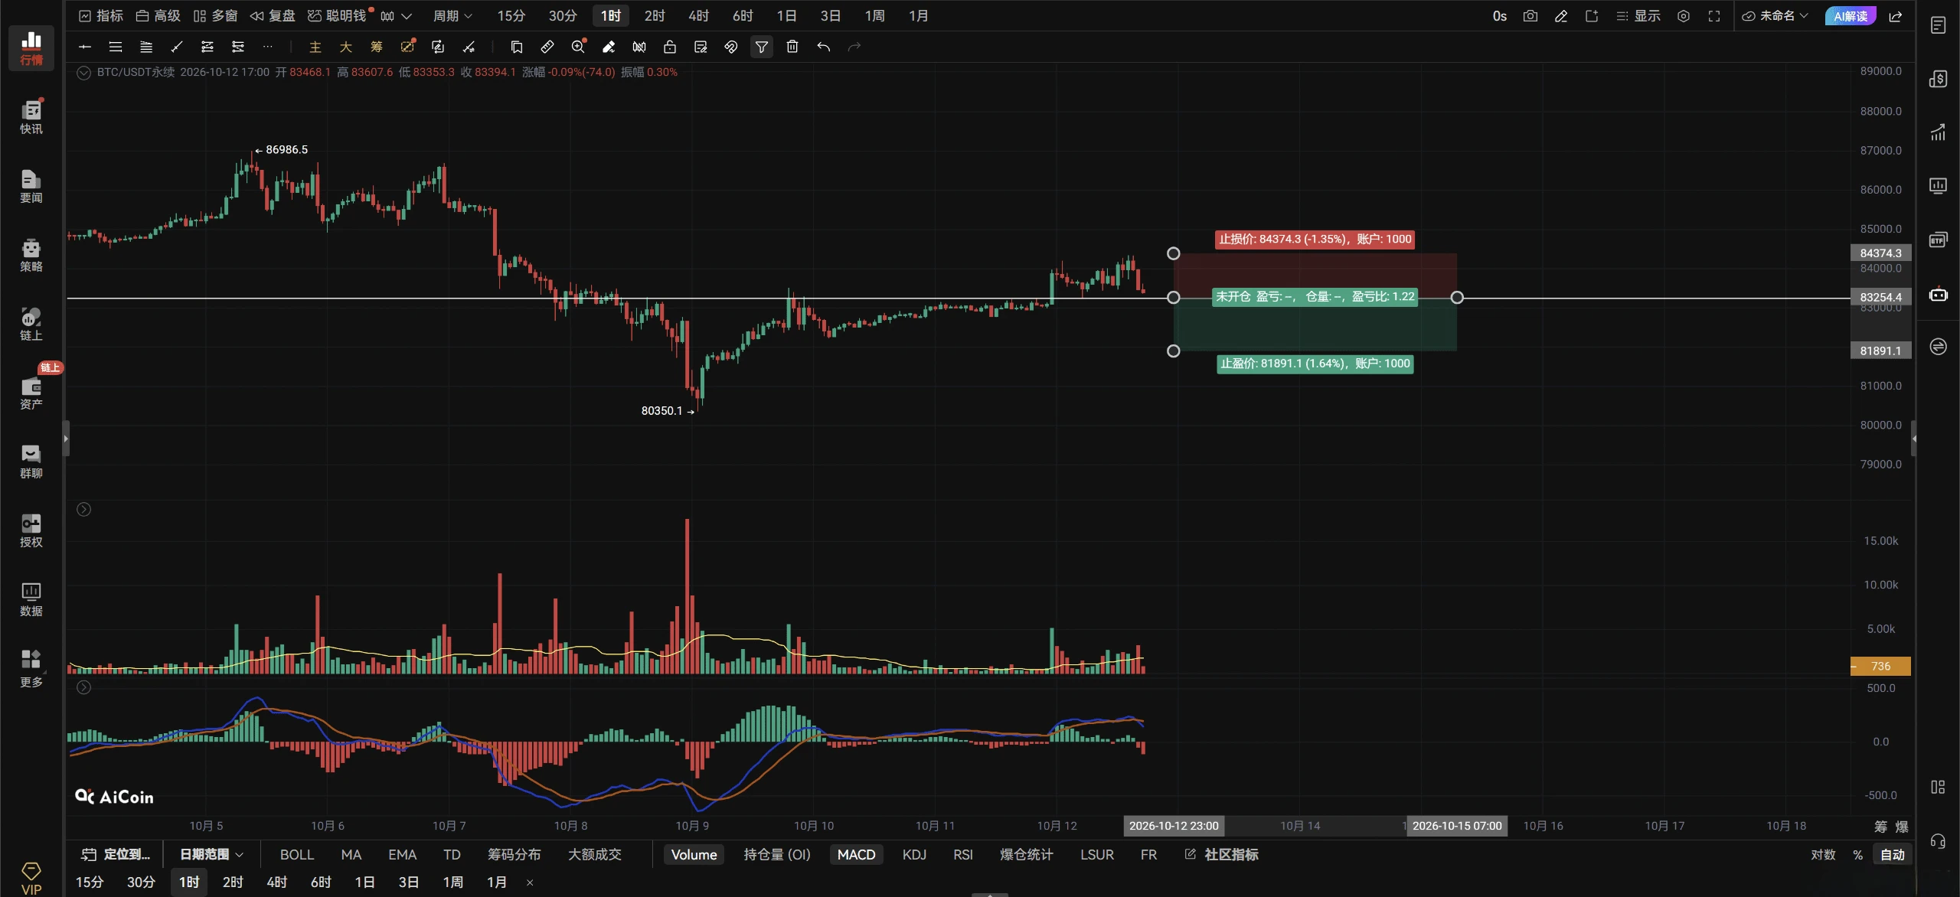Open 数据 data panel in the sidebar
This screenshot has height=897, width=1960.
(31, 599)
